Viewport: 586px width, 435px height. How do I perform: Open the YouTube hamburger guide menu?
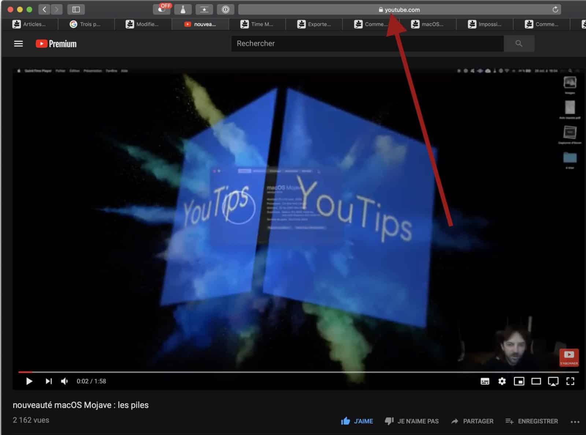click(18, 44)
